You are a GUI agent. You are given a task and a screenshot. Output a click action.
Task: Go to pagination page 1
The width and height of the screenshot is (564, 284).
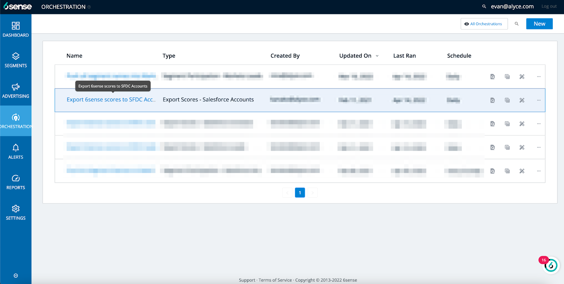300,193
